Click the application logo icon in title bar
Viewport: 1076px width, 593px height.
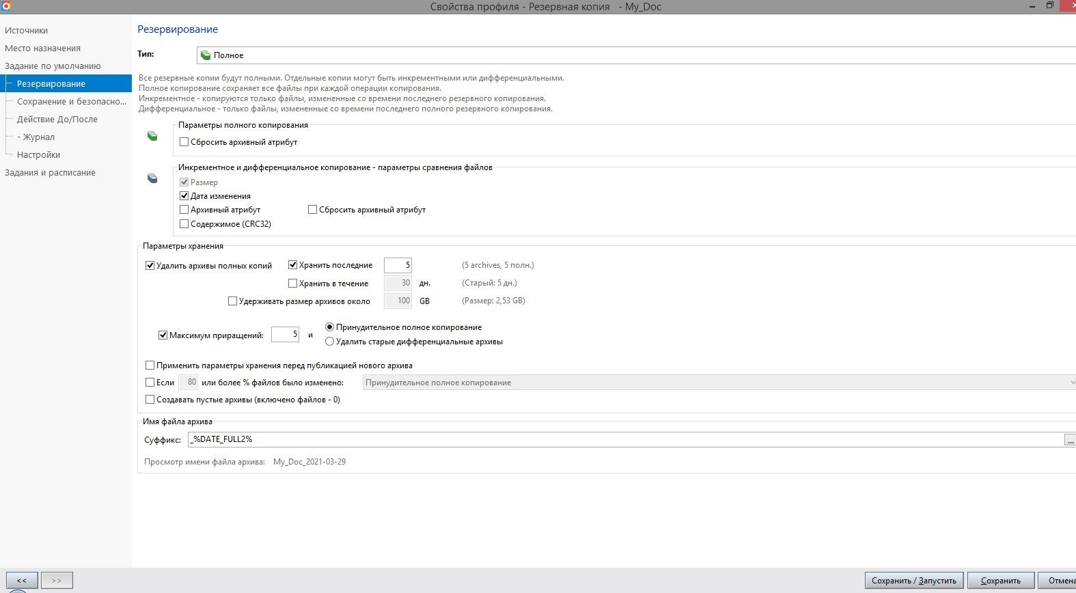click(x=6, y=6)
